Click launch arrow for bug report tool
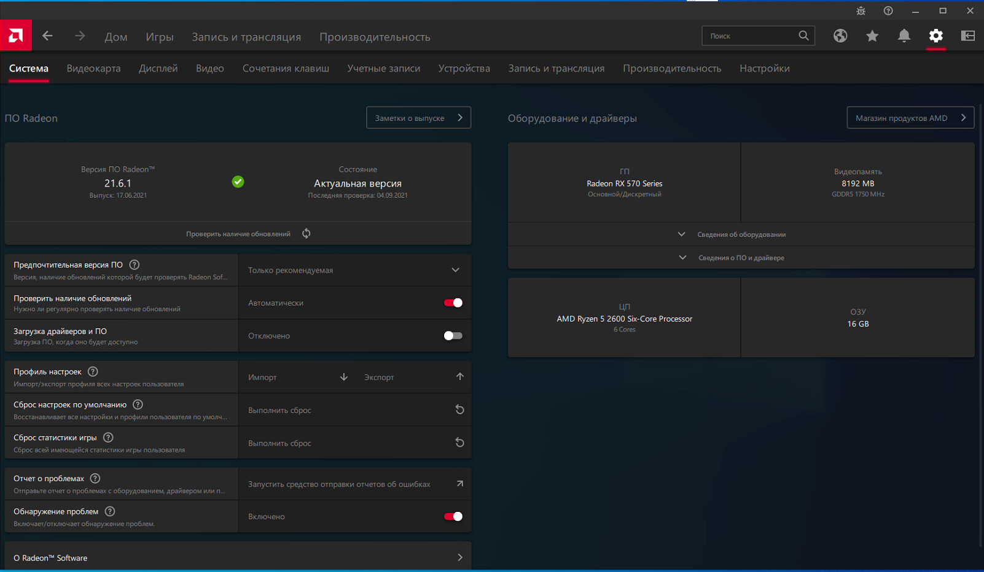Viewport: 984px width, 572px height. click(460, 484)
